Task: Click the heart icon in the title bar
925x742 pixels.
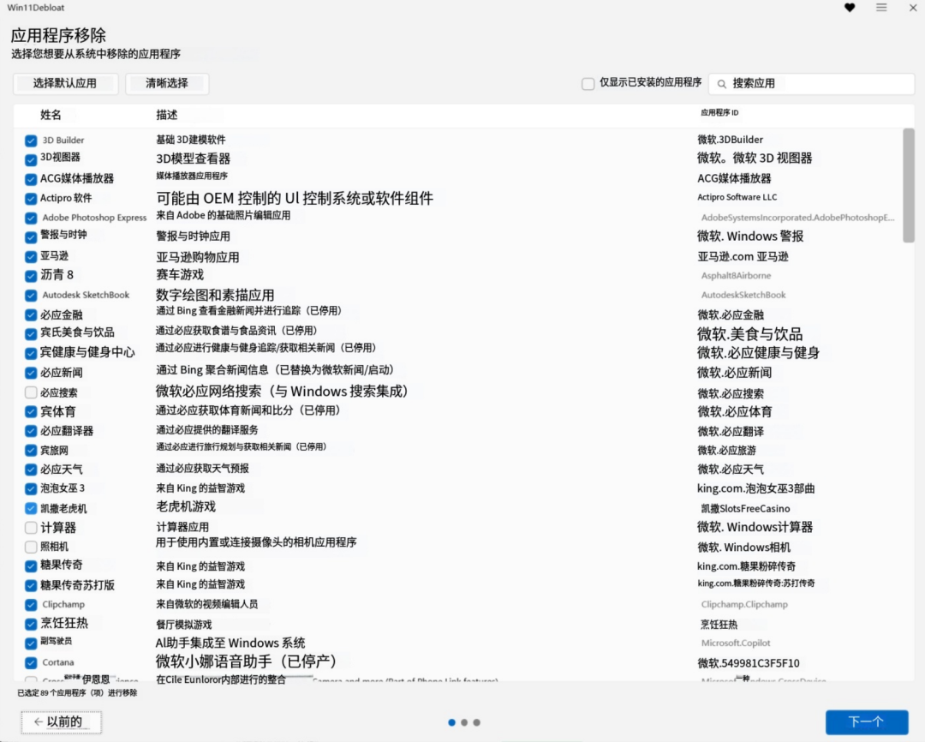Action: pos(849,8)
